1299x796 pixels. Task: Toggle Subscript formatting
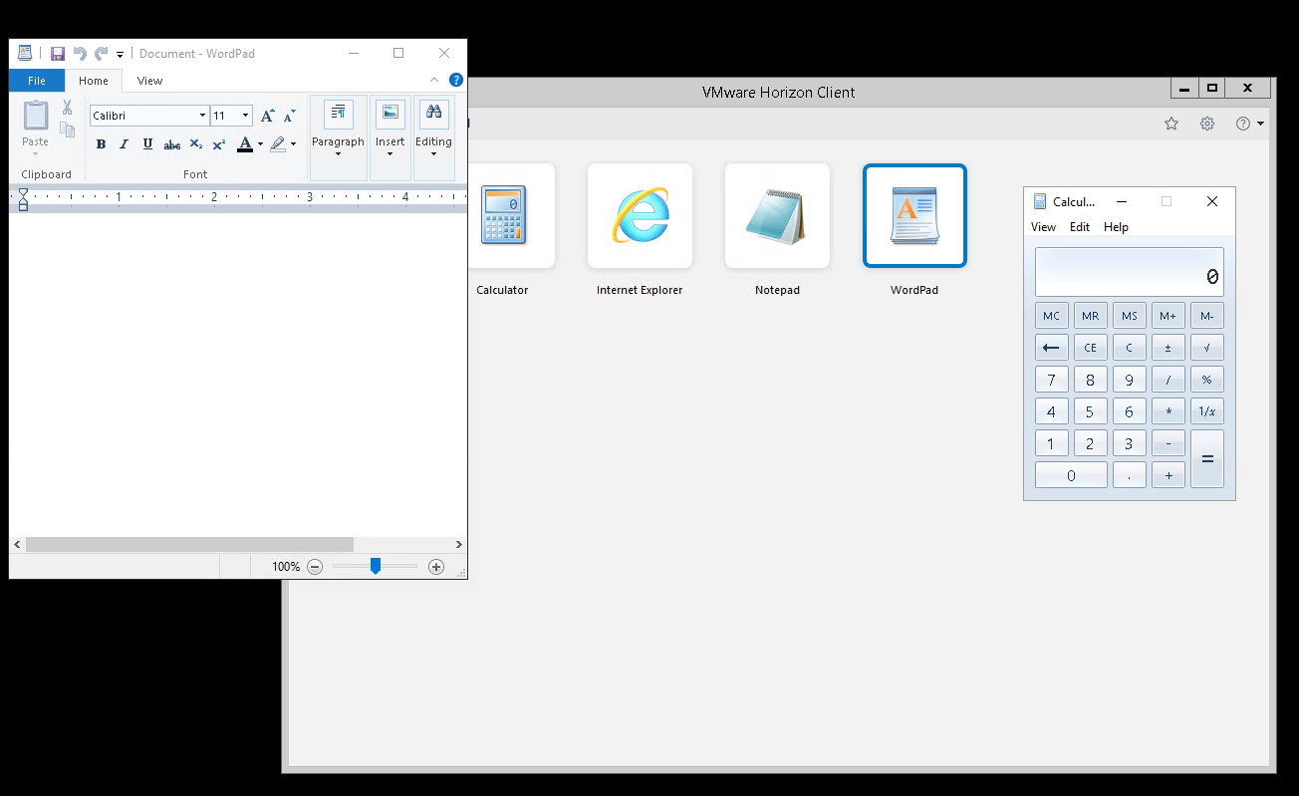point(196,144)
